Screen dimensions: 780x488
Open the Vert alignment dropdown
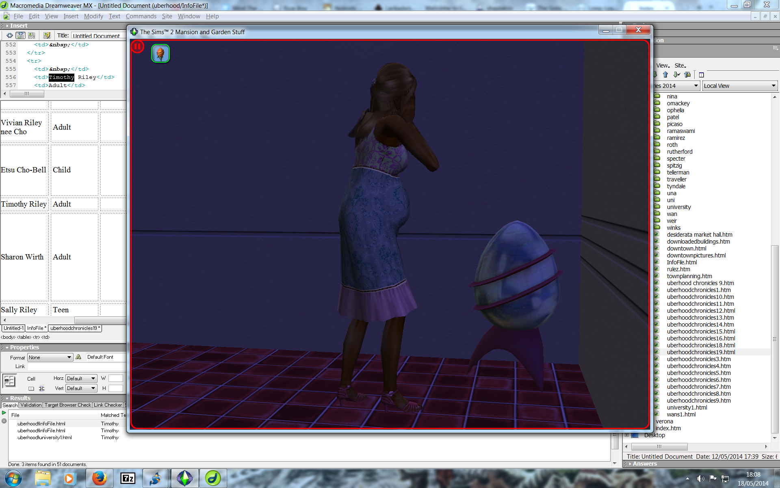(x=81, y=388)
